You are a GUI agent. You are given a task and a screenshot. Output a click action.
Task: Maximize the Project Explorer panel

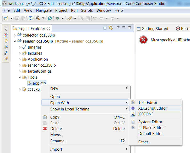point(129,28)
